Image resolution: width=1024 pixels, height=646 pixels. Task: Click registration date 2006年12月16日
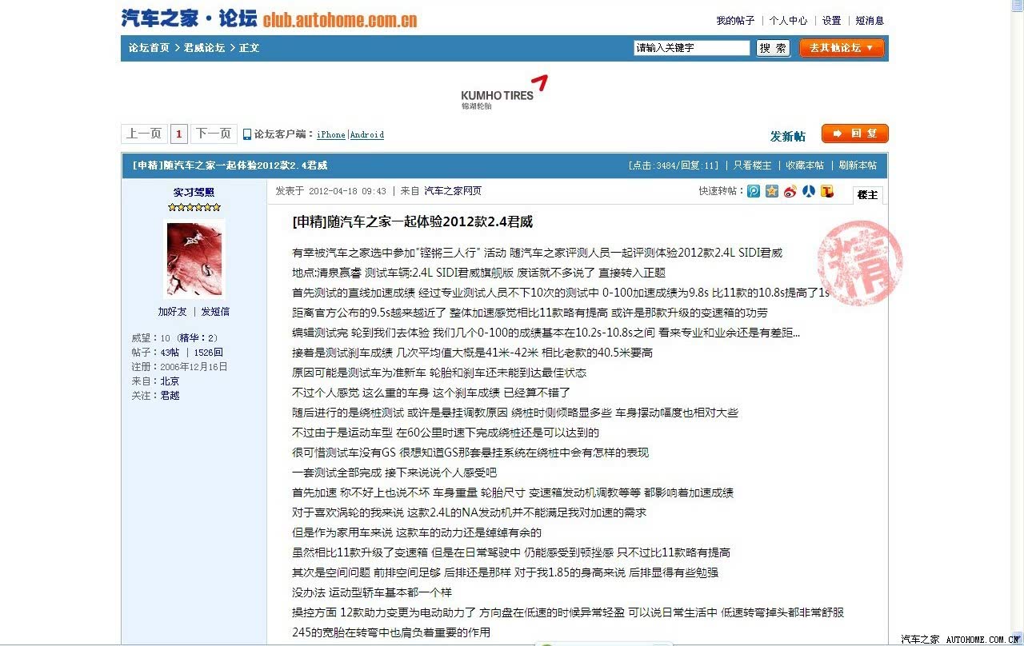coord(194,367)
